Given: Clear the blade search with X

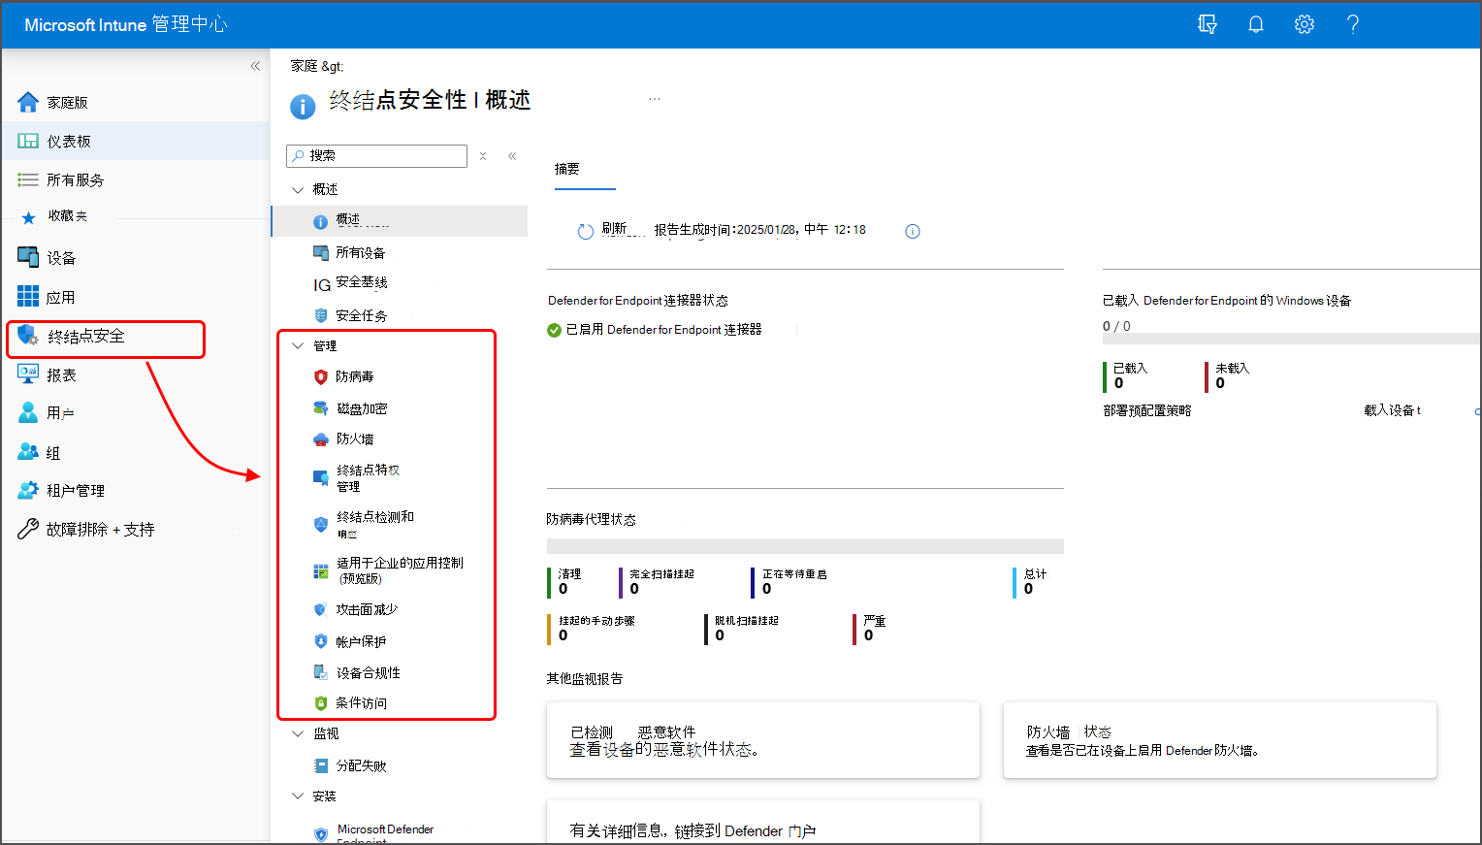Looking at the screenshot, I should (483, 156).
